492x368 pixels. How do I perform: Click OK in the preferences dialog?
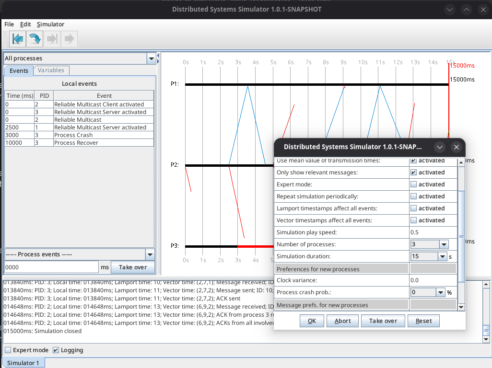pyautogui.click(x=312, y=321)
